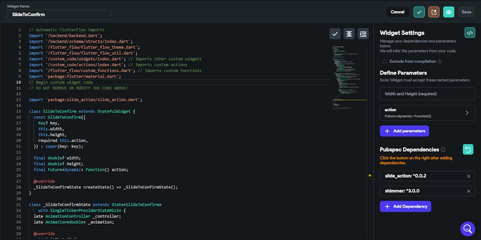
Task: Click the checkmark icon above the code editor
Action: tap(335, 34)
